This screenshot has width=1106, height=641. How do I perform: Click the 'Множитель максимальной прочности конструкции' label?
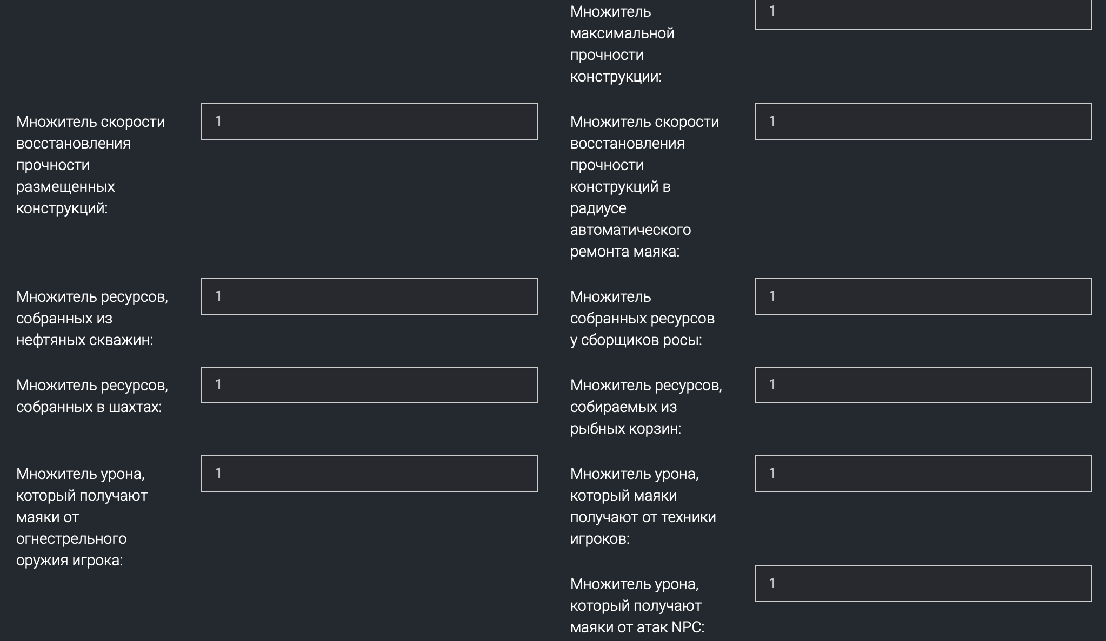click(622, 44)
